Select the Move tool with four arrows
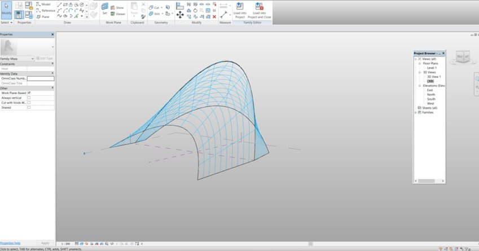The image size is (479, 251). (x=180, y=14)
